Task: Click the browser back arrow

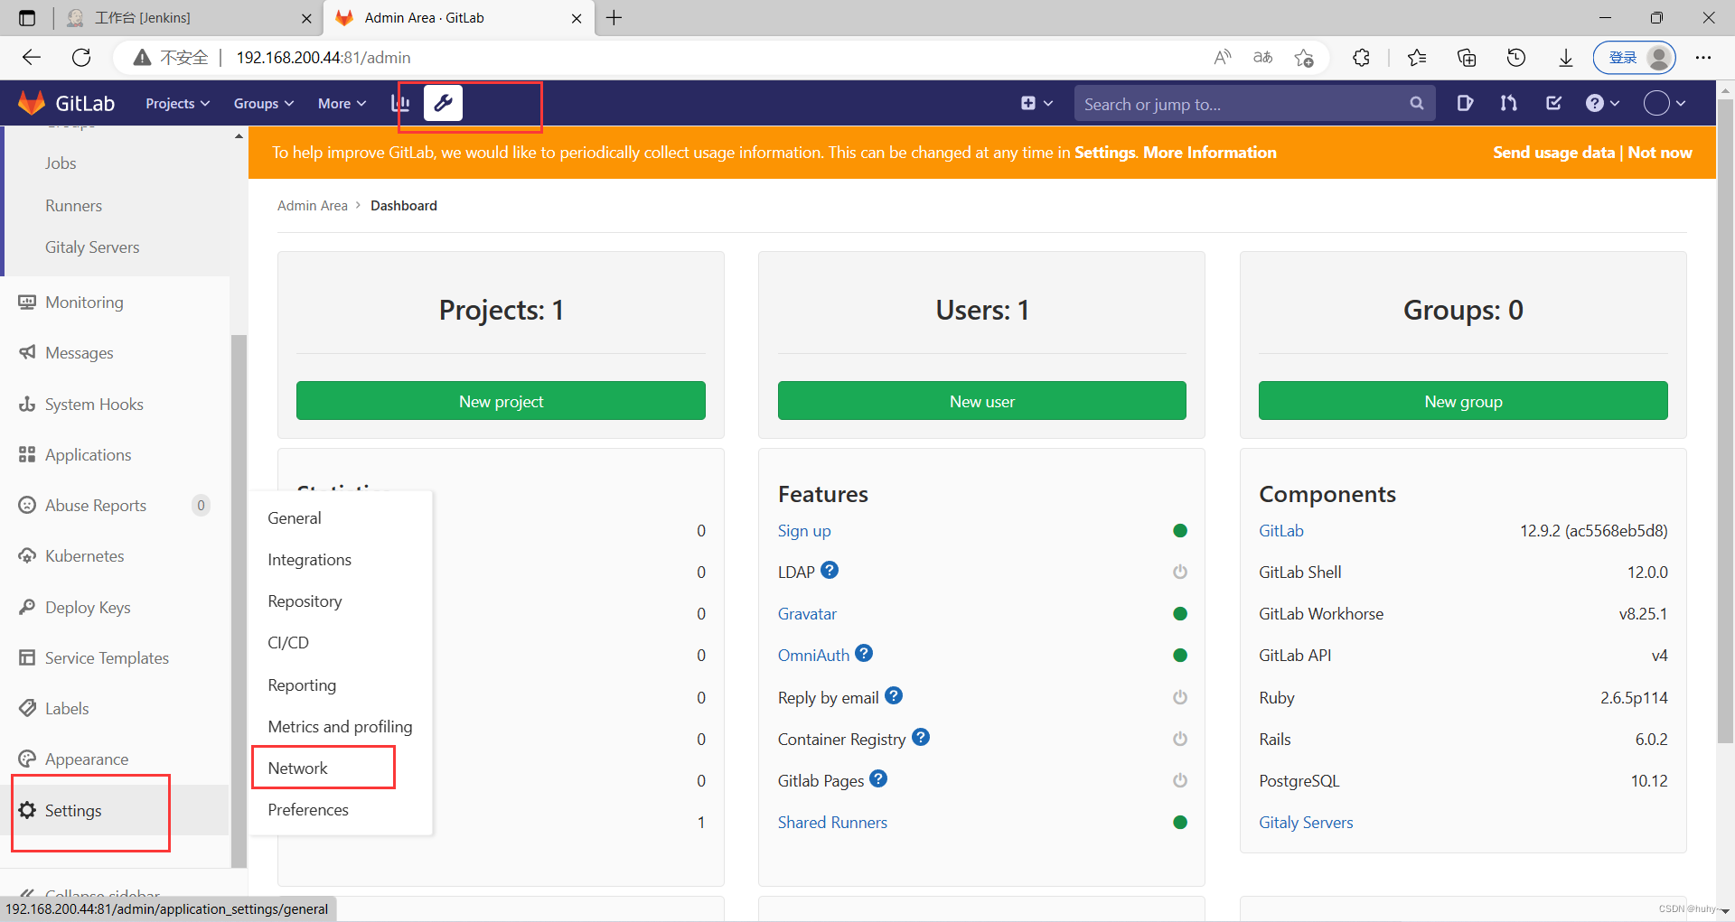Action: click(32, 57)
